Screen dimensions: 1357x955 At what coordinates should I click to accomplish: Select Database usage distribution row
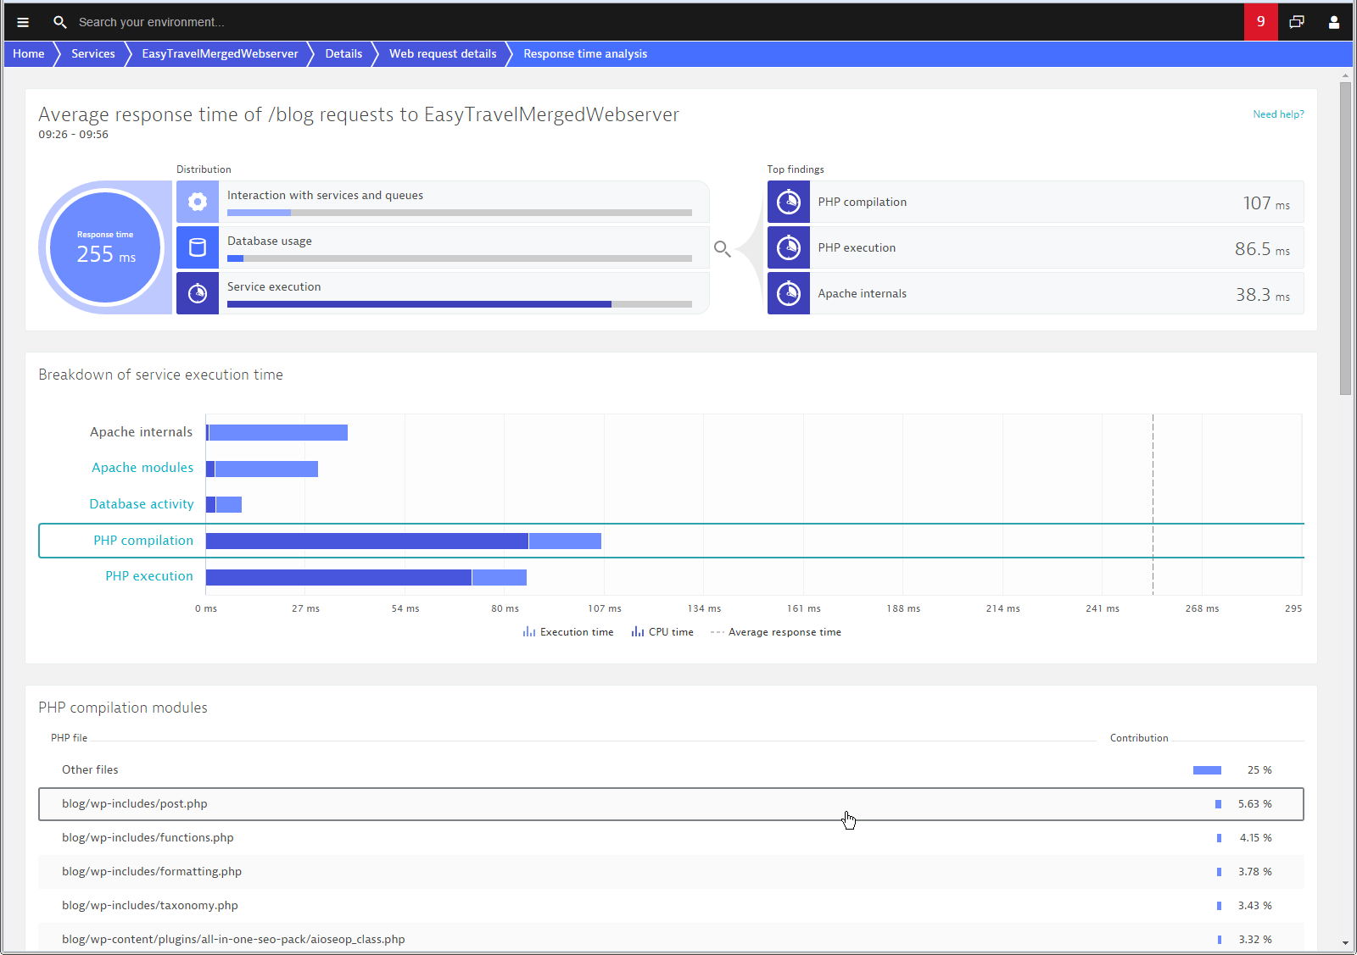point(443,247)
